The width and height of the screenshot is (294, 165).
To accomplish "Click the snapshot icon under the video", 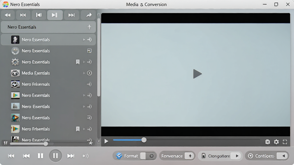I will [268, 142].
